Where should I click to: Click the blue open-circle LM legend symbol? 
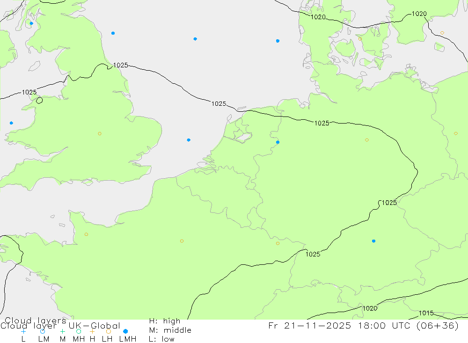tap(43, 331)
